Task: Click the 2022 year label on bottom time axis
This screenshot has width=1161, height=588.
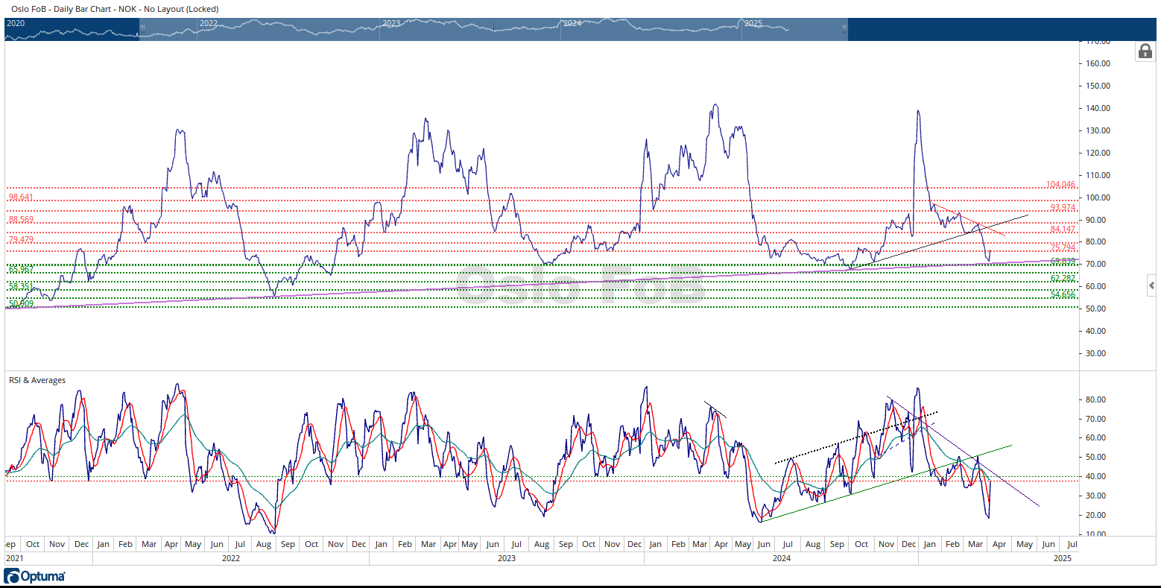Action: (x=231, y=558)
